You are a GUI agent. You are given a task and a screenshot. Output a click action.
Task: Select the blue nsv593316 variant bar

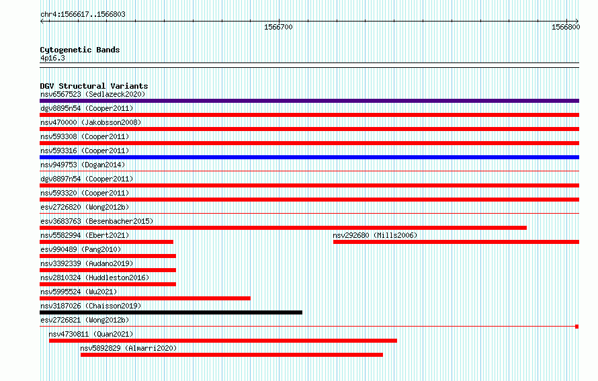tap(309, 157)
